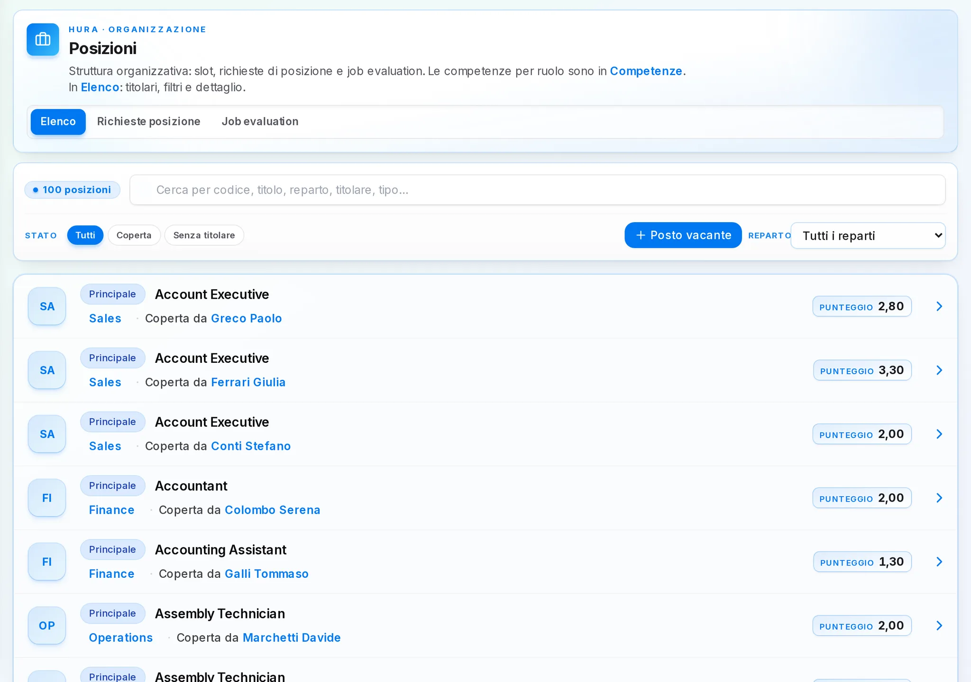
Task: Open Ferrari Giulia row chevron arrow
Action: click(939, 370)
